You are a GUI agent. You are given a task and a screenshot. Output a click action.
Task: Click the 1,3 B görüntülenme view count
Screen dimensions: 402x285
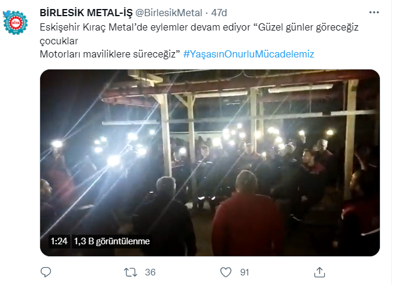coord(112,241)
